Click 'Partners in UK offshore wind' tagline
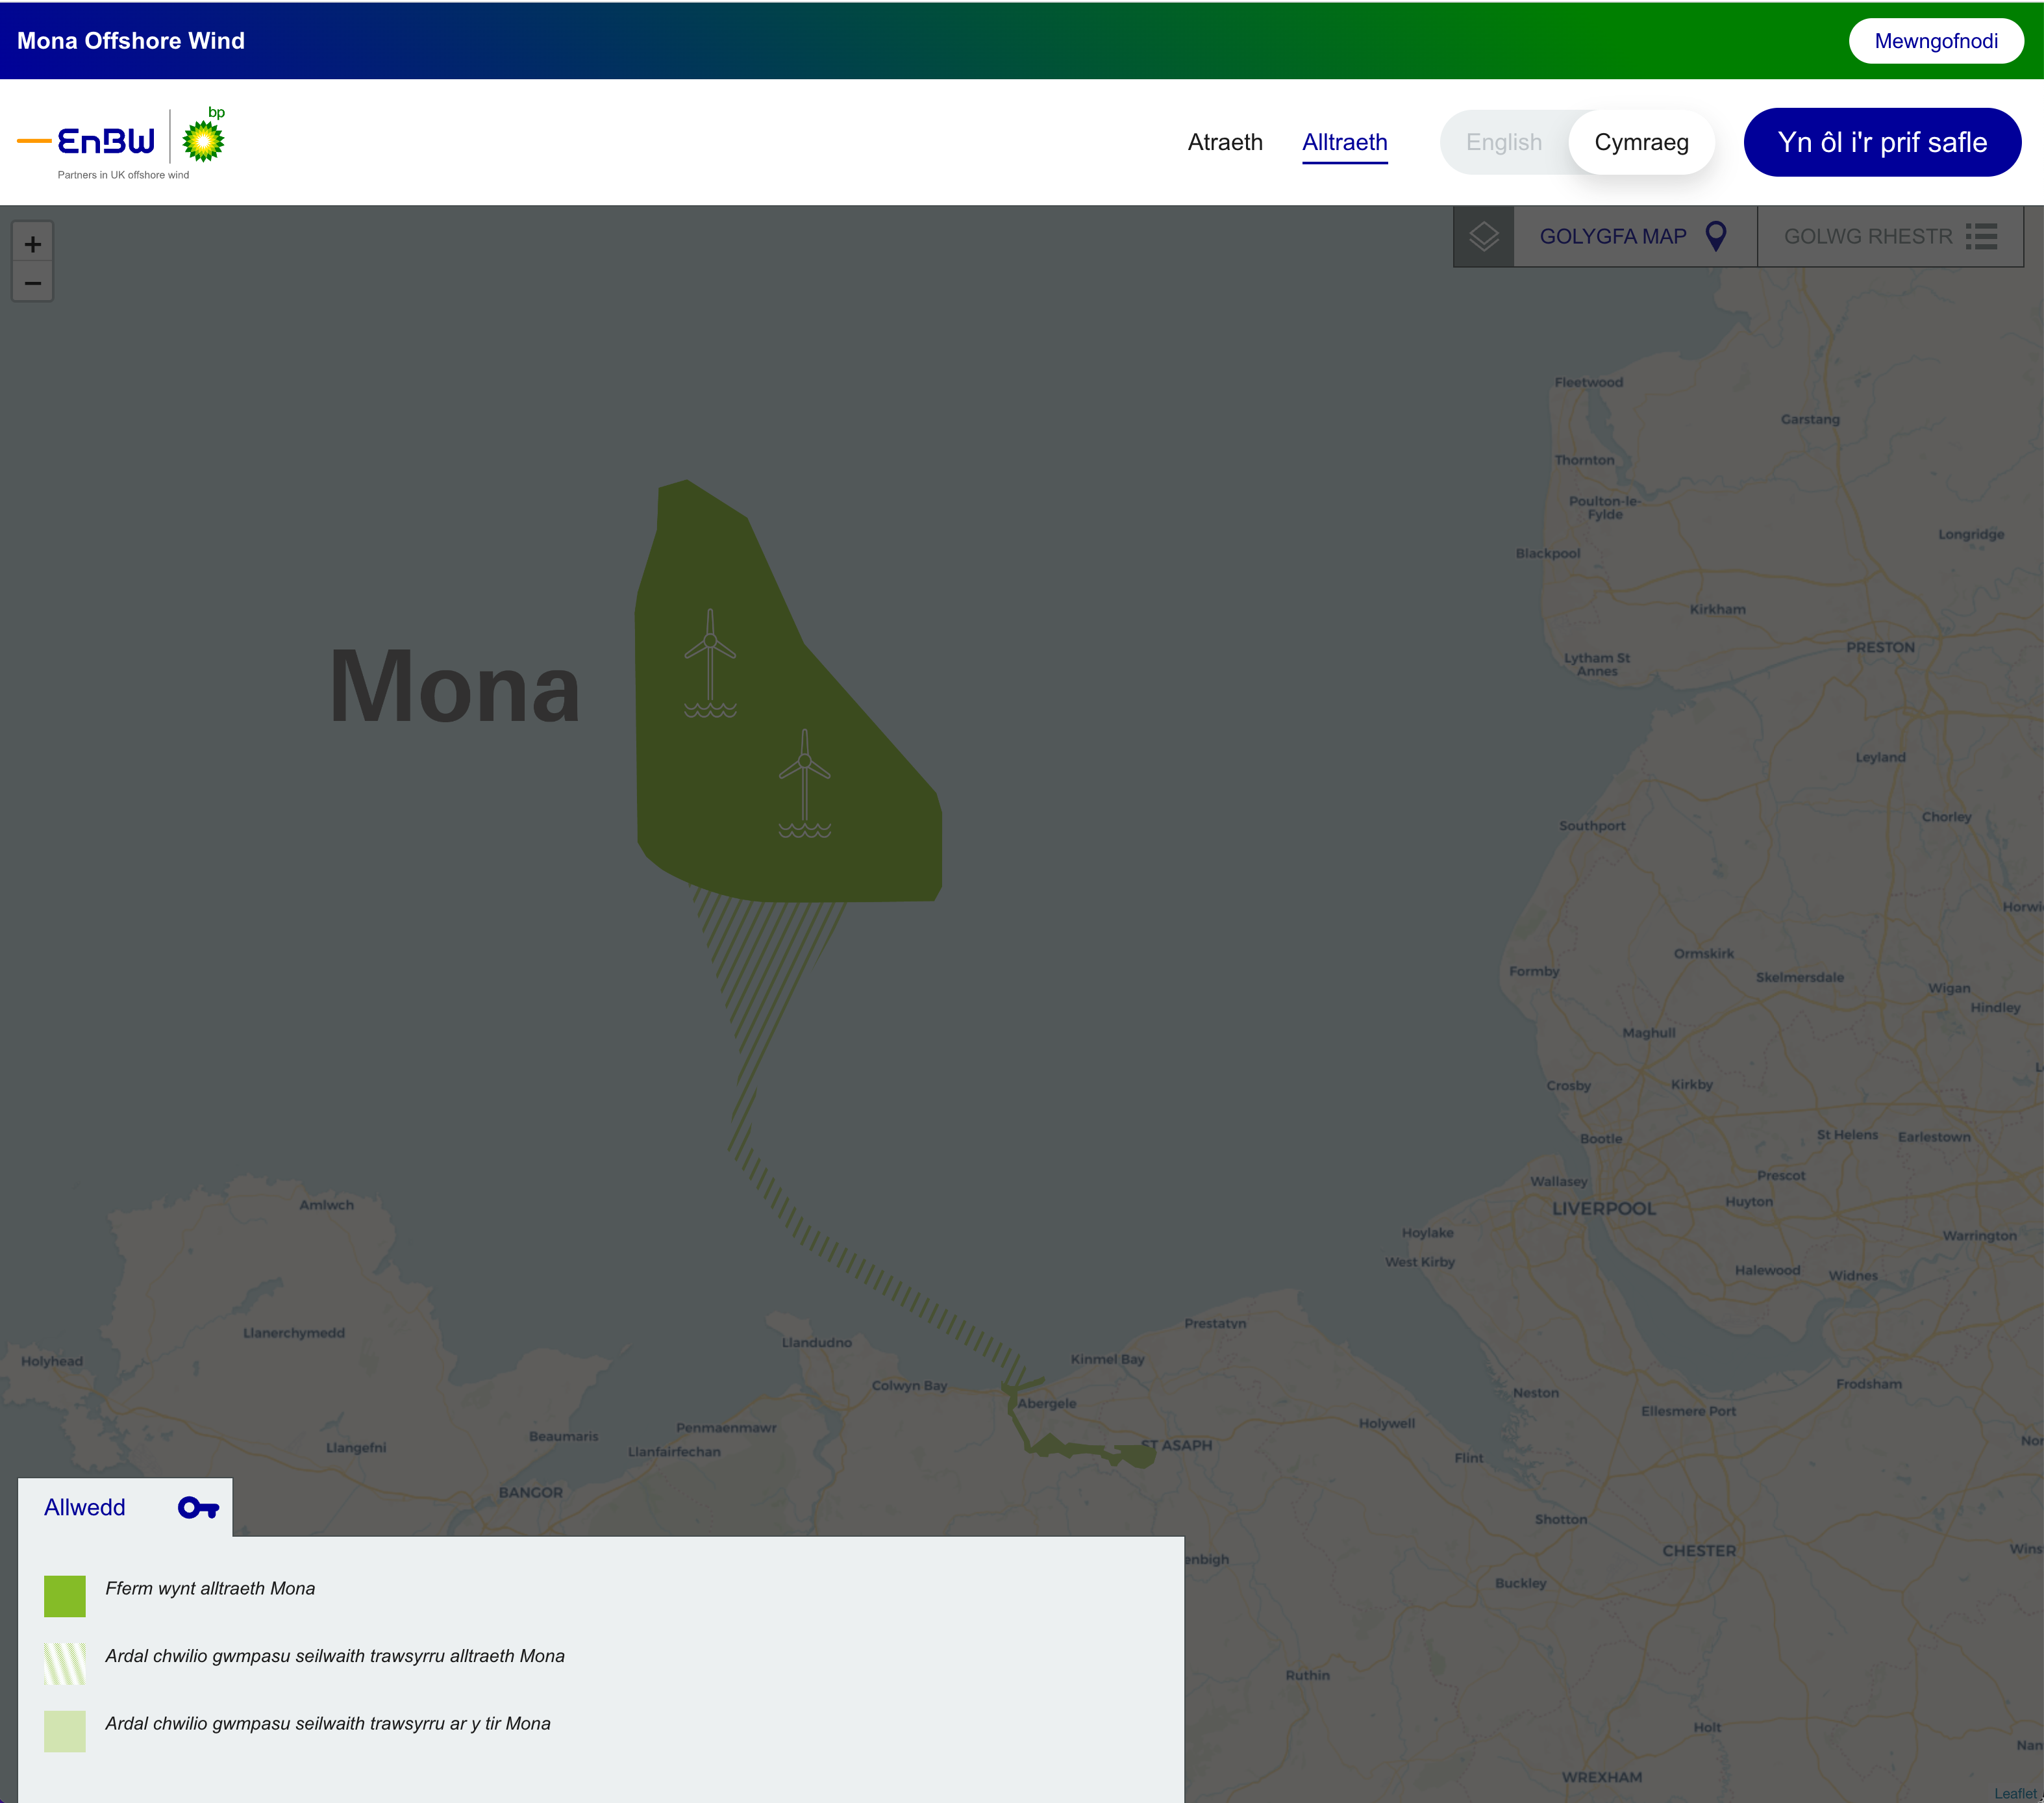Screen dimensions: 2044x1803 click(x=123, y=175)
